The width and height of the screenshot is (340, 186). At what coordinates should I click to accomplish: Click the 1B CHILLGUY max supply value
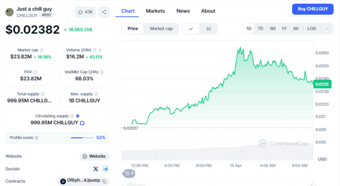tap(84, 100)
